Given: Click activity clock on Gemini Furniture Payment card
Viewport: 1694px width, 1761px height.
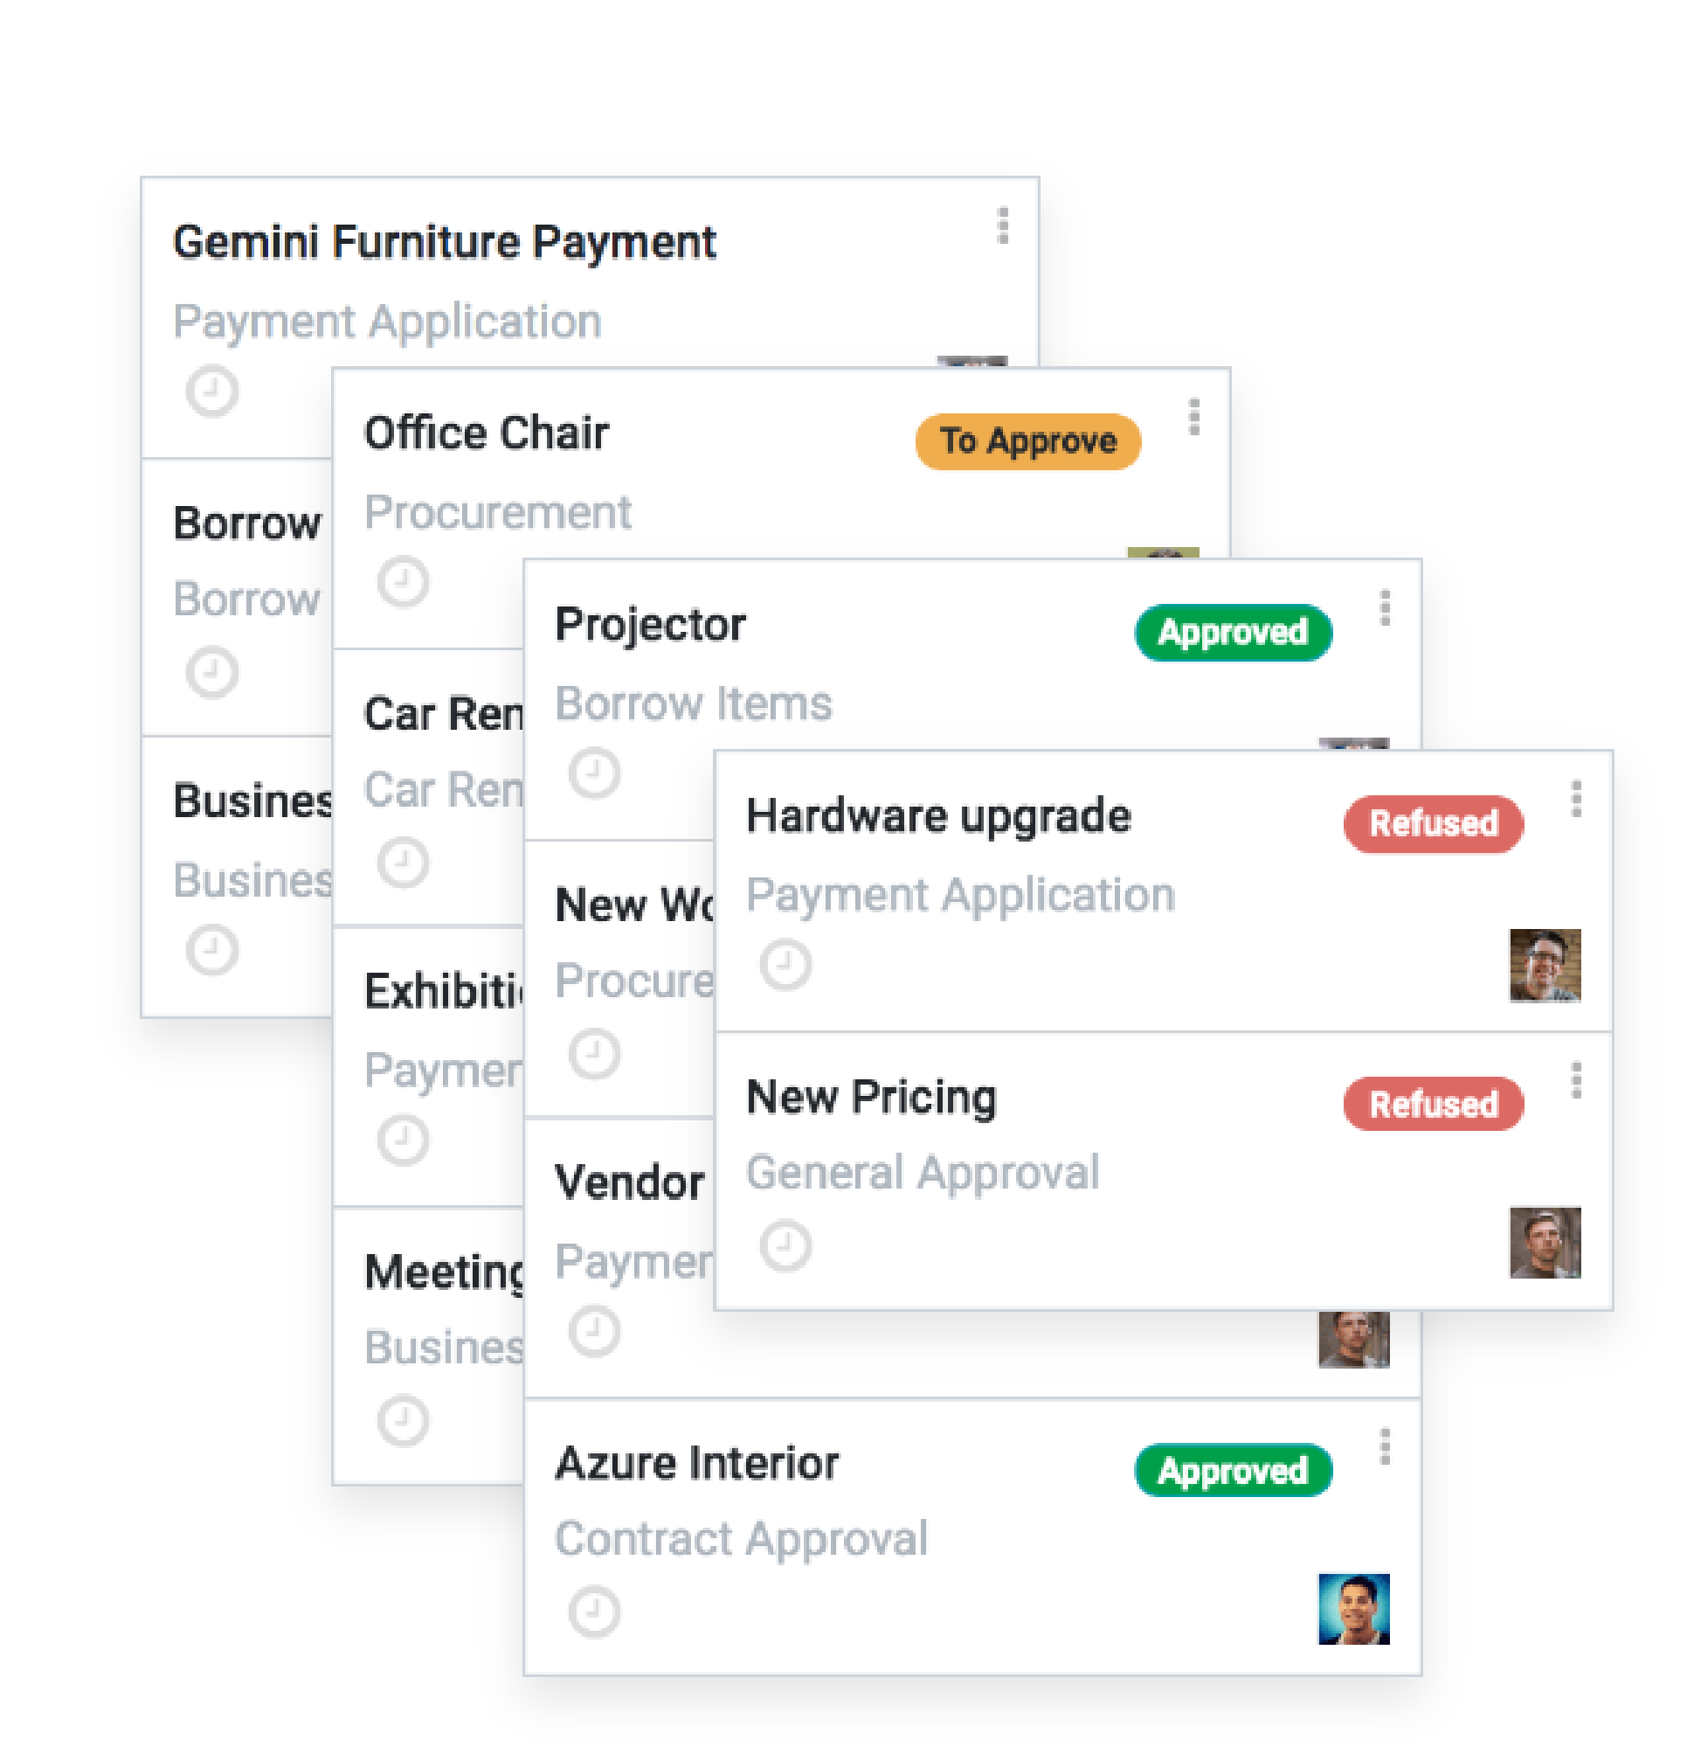Looking at the screenshot, I should 213,391.
